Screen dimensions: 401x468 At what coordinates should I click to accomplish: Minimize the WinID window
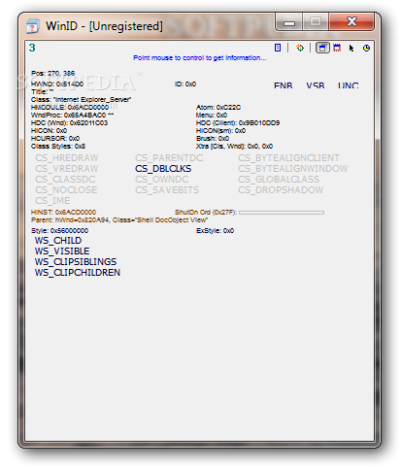[289, 22]
